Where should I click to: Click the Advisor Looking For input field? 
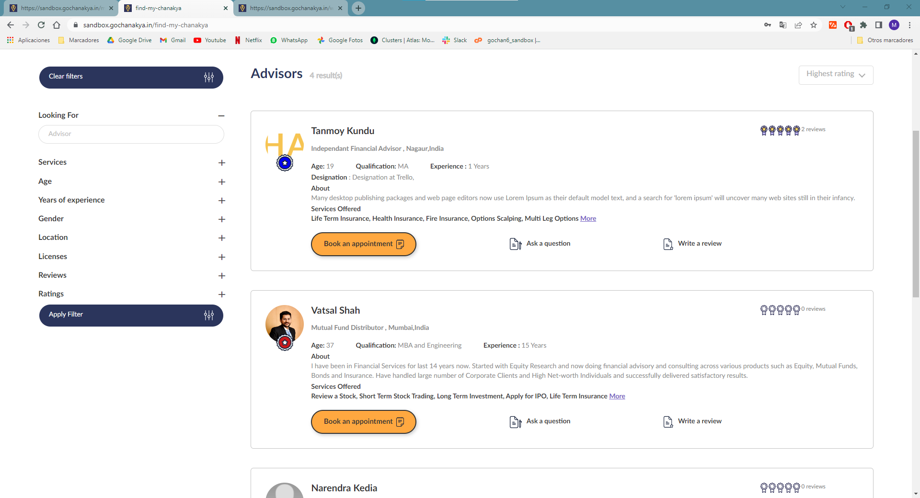pos(131,134)
